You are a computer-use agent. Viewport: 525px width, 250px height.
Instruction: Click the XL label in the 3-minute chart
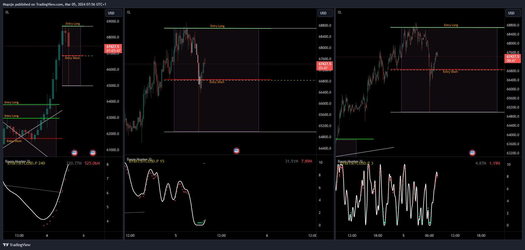pyautogui.click(x=340, y=12)
